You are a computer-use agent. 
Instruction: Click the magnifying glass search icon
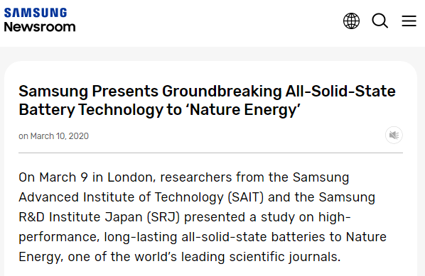pyautogui.click(x=380, y=21)
